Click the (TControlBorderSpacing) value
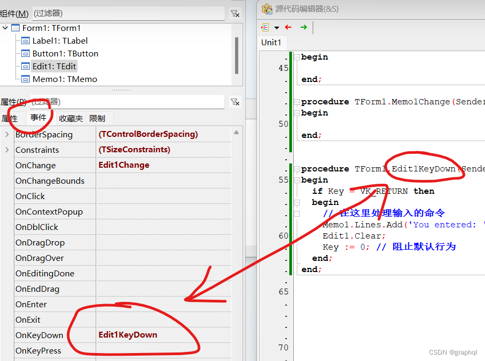 148,134
